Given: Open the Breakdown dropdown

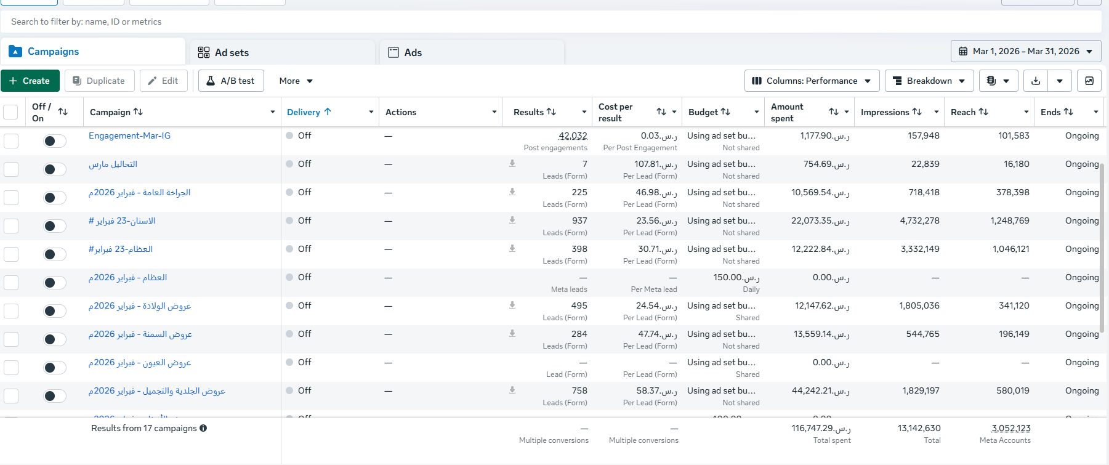Looking at the screenshot, I should click(929, 81).
